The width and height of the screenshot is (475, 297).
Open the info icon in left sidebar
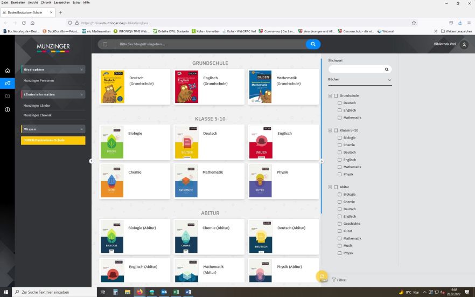[7, 109]
